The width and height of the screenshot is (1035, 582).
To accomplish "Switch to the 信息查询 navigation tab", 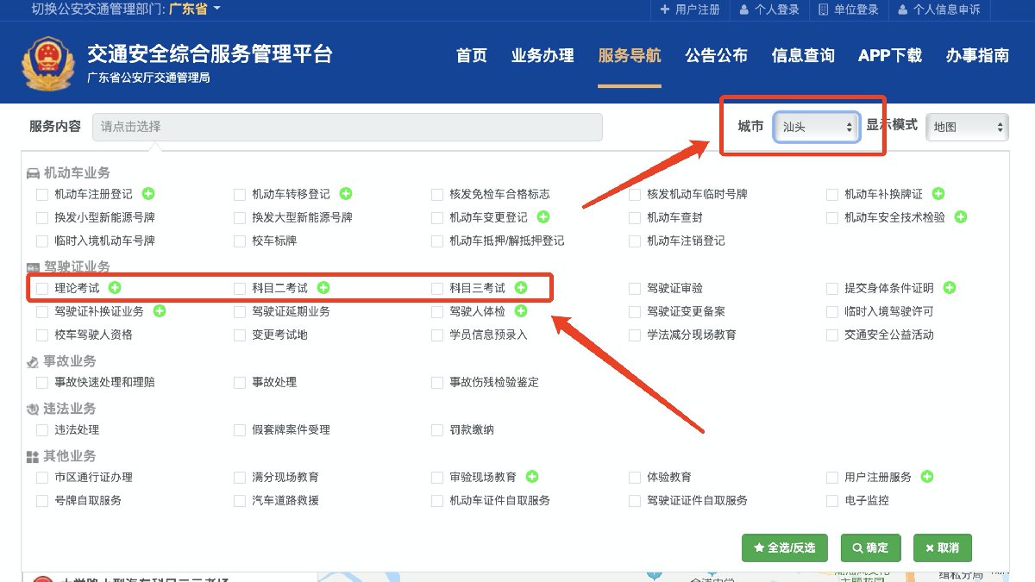I will pos(803,56).
